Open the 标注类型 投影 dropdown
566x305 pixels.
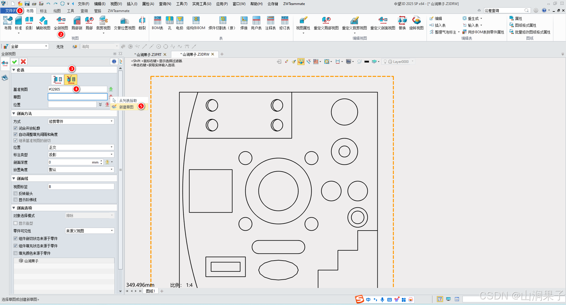(x=81, y=154)
